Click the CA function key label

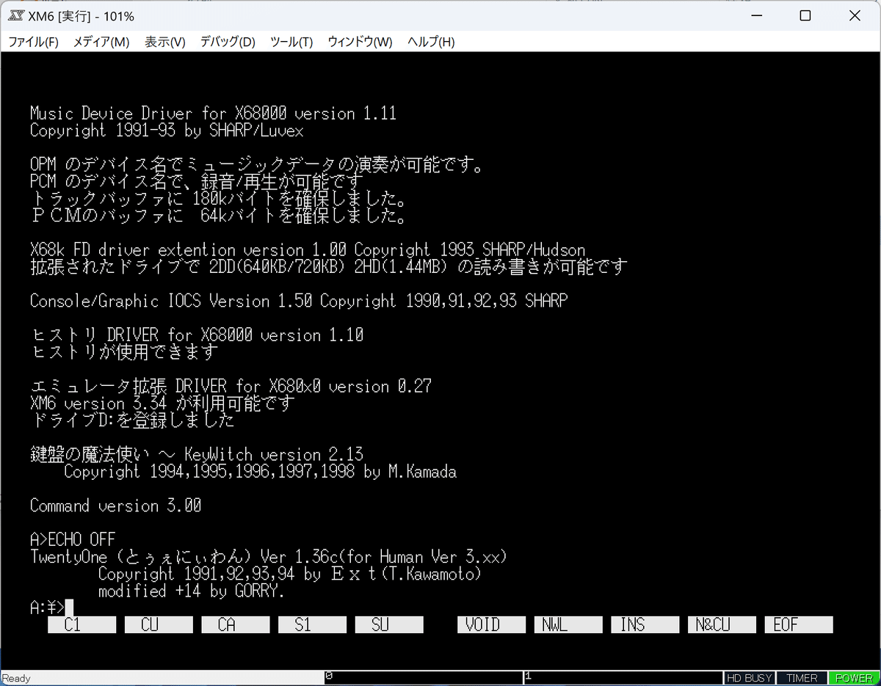(x=235, y=624)
